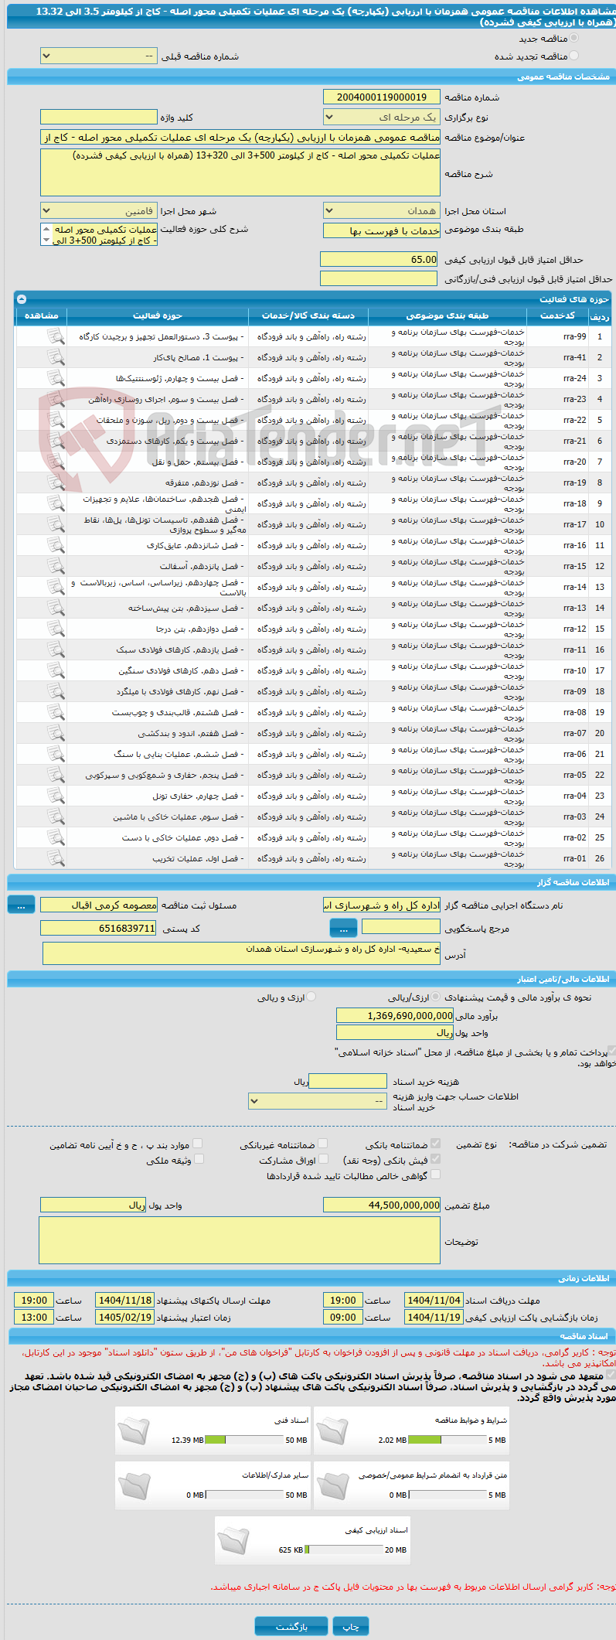The image size is (616, 1640).
Task: Open the استان محل اجرا dropdown
Action: coord(382,211)
